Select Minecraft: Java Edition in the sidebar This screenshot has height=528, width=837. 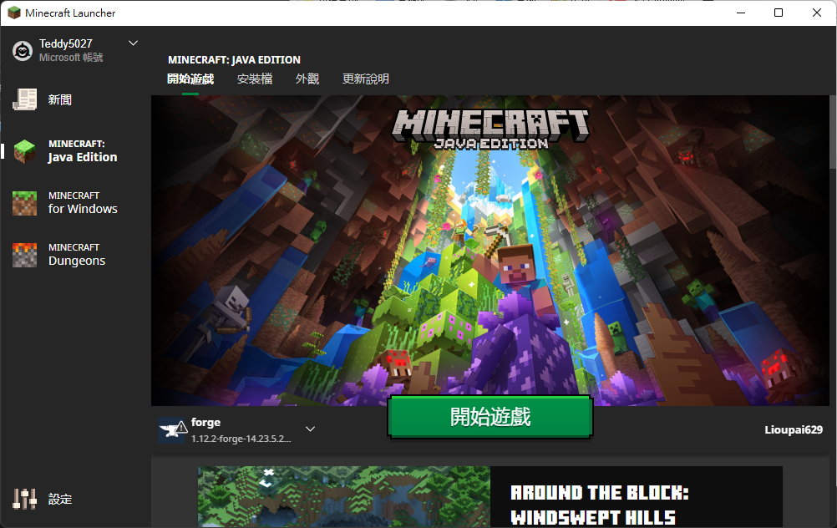click(x=83, y=151)
